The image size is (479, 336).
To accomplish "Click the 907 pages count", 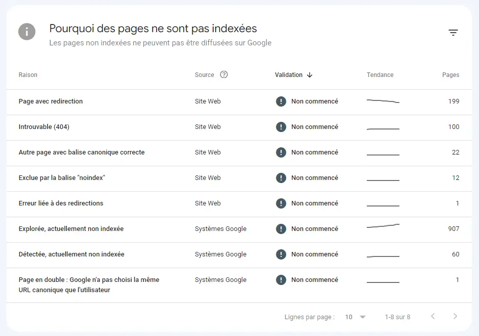I will (453, 229).
